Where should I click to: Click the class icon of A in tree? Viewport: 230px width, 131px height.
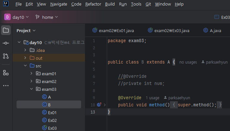[x=44, y=97]
